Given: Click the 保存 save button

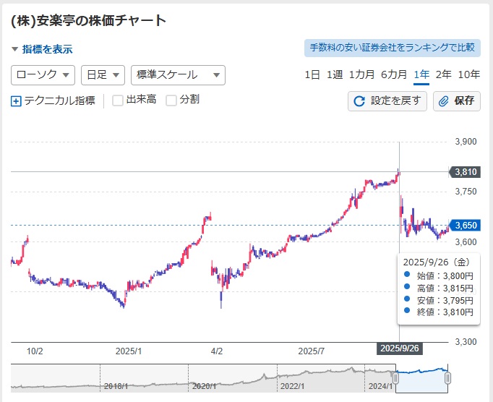Looking at the screenshot, I should [x=457, y=101].
